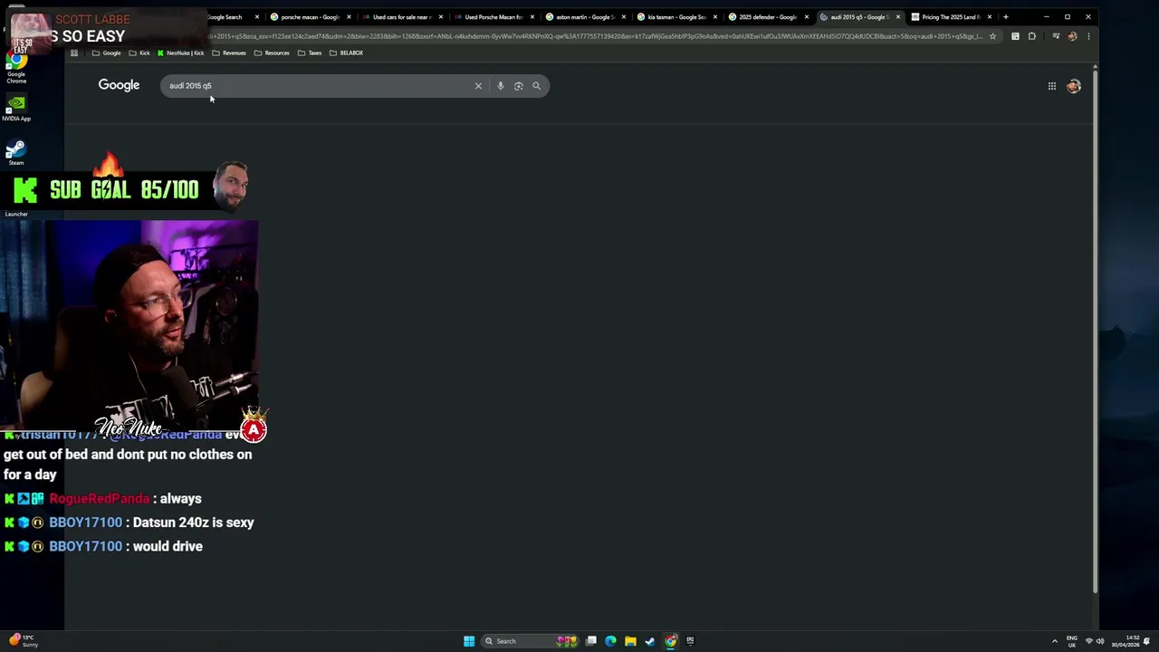1159x652 pixels.
Task: Open the NVIDIA App desktop shortcut
Action: 16,108
